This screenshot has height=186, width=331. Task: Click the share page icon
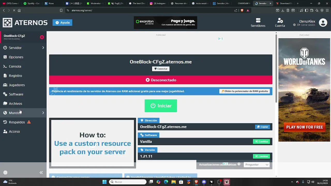[x=236, y=10]
